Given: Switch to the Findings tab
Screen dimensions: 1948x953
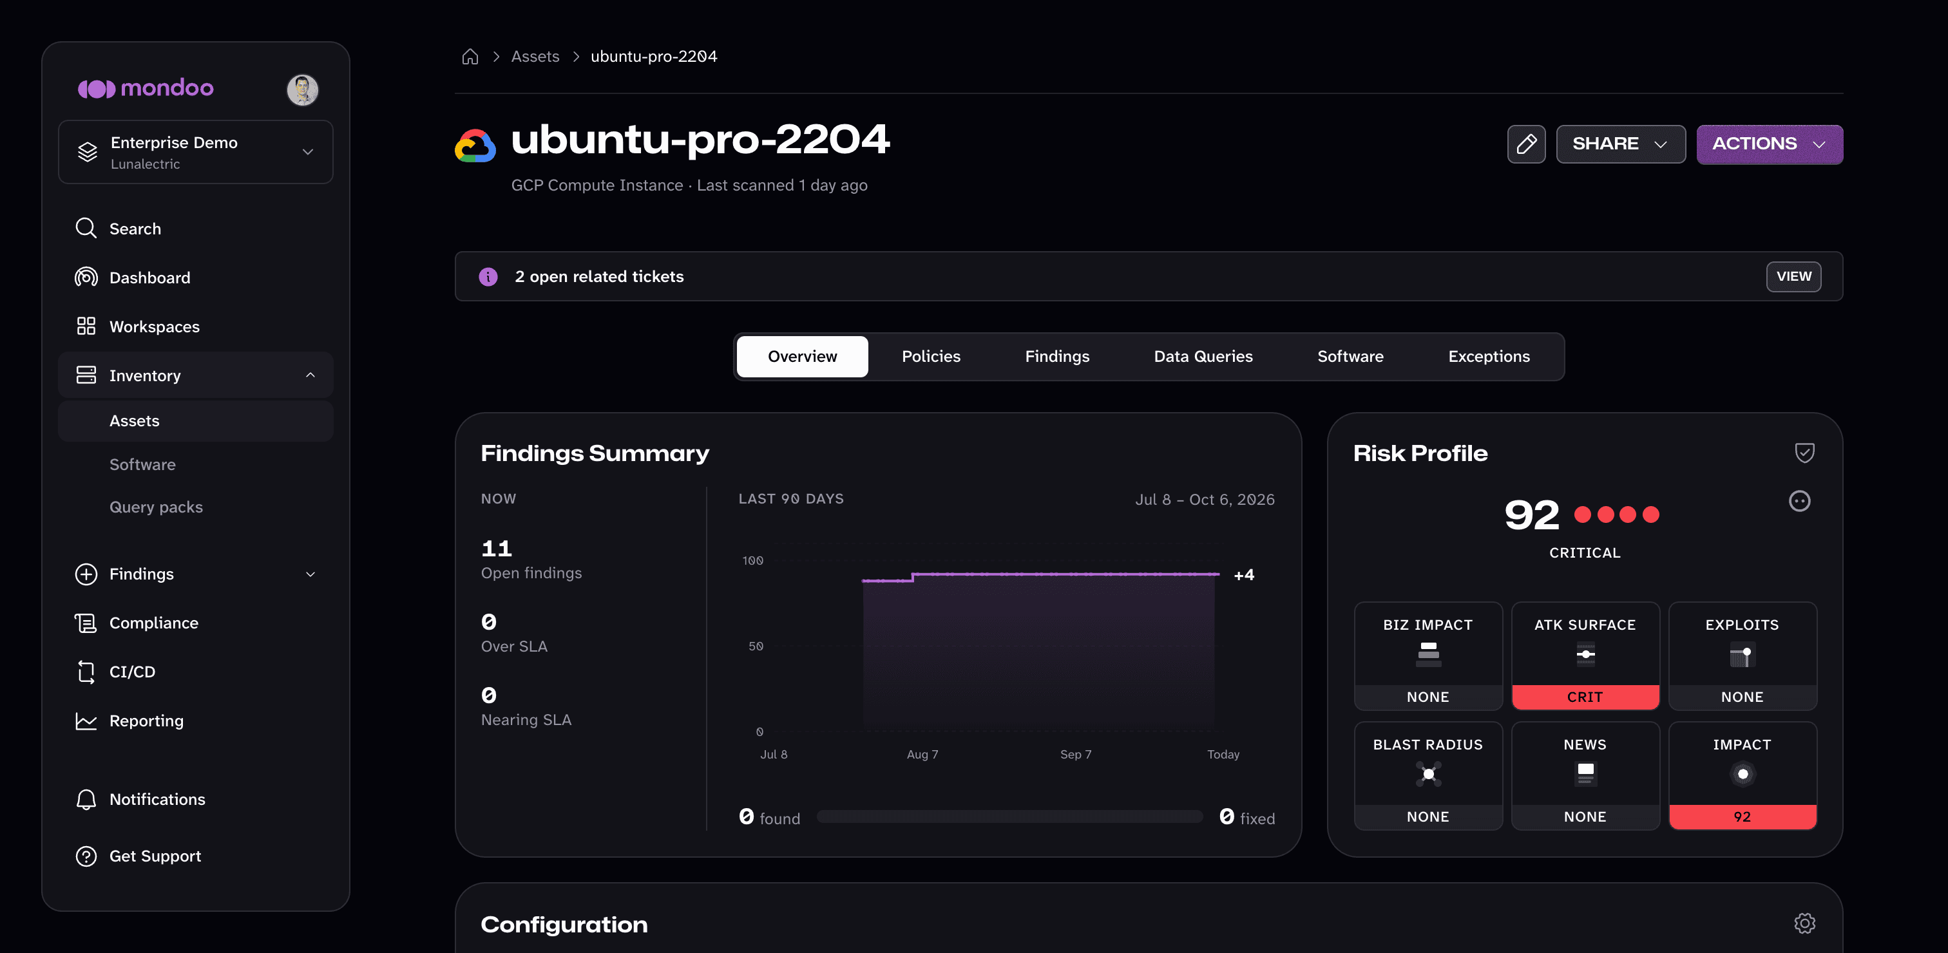Looking at the screenshot, I should coord(1057,357).
